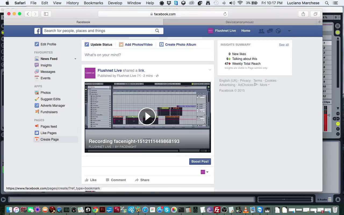Image resolution: width=344 pixels, height=215 pixels.
Task: Click the Flushnet Live avatar in the blue bar
Action: click(210, 31)
